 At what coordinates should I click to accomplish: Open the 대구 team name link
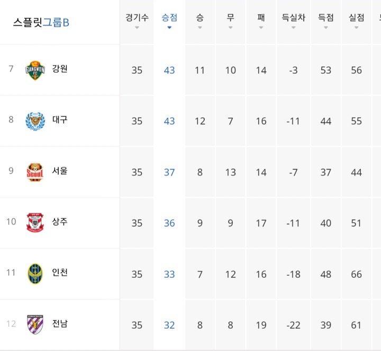pyautogui.click(x=60, y=119)
